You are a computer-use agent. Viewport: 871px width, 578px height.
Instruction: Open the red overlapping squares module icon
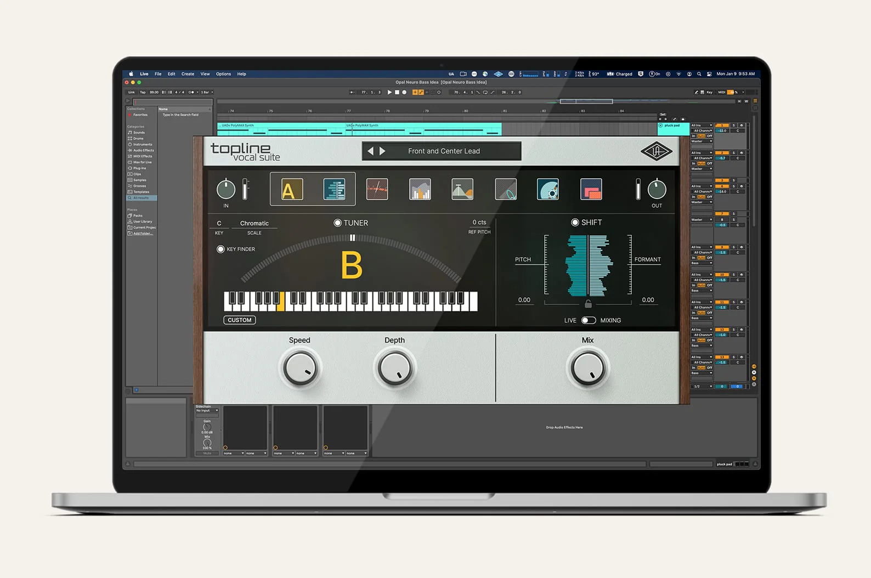pos(591,190)
